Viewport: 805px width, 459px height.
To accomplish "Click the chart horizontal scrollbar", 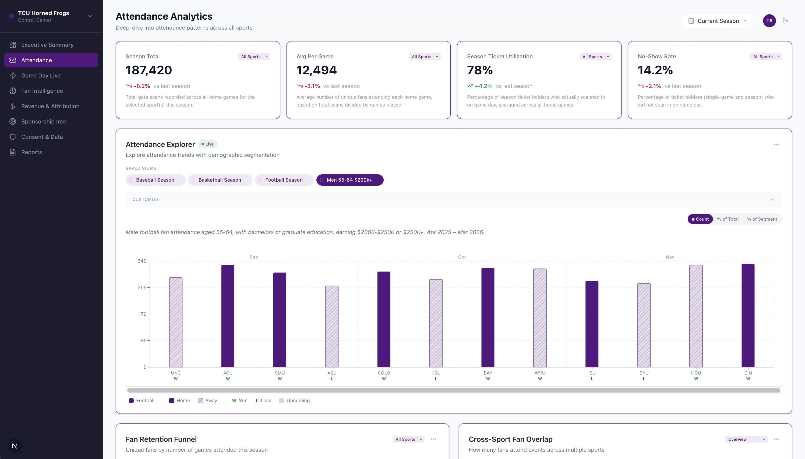I will [454, 390].
